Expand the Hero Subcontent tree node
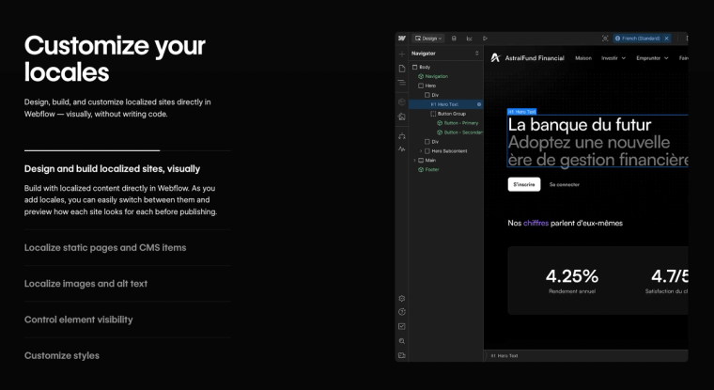Viewport: 714px width, 390px height. coord(421,150)
